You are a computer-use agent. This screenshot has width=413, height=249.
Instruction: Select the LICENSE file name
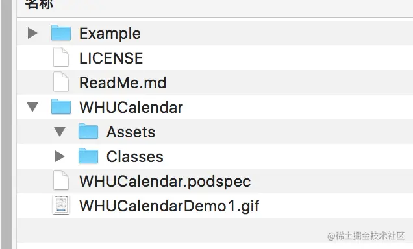point(111,58)
